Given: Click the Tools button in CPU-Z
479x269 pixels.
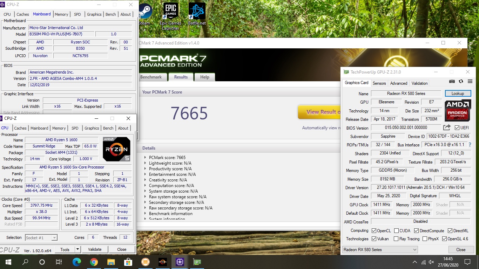Looking at the screenshot, I should (65, 249).
